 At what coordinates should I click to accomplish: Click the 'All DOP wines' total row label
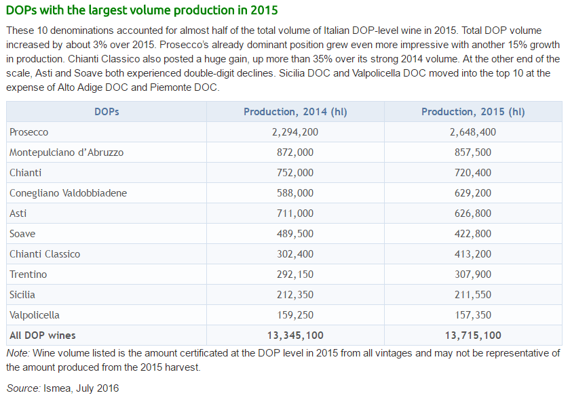[x=43, y=335]
